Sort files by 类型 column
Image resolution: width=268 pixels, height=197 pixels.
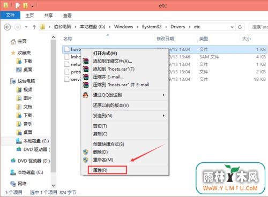pos(204,39)
